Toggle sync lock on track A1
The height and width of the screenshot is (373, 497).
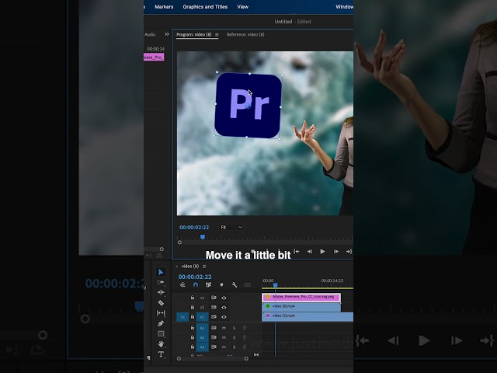[214, 328]
